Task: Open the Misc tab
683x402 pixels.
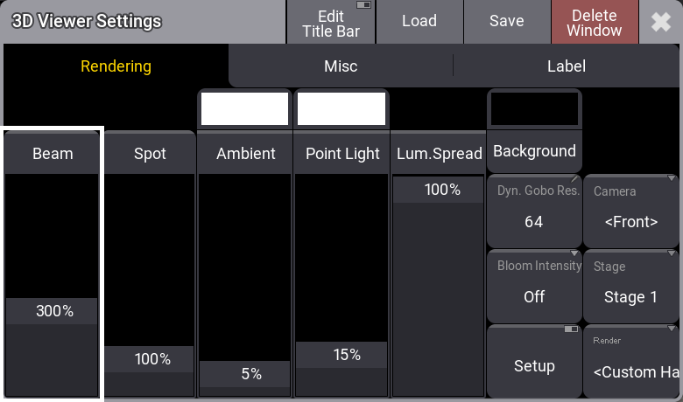Action: coord(341,66)
